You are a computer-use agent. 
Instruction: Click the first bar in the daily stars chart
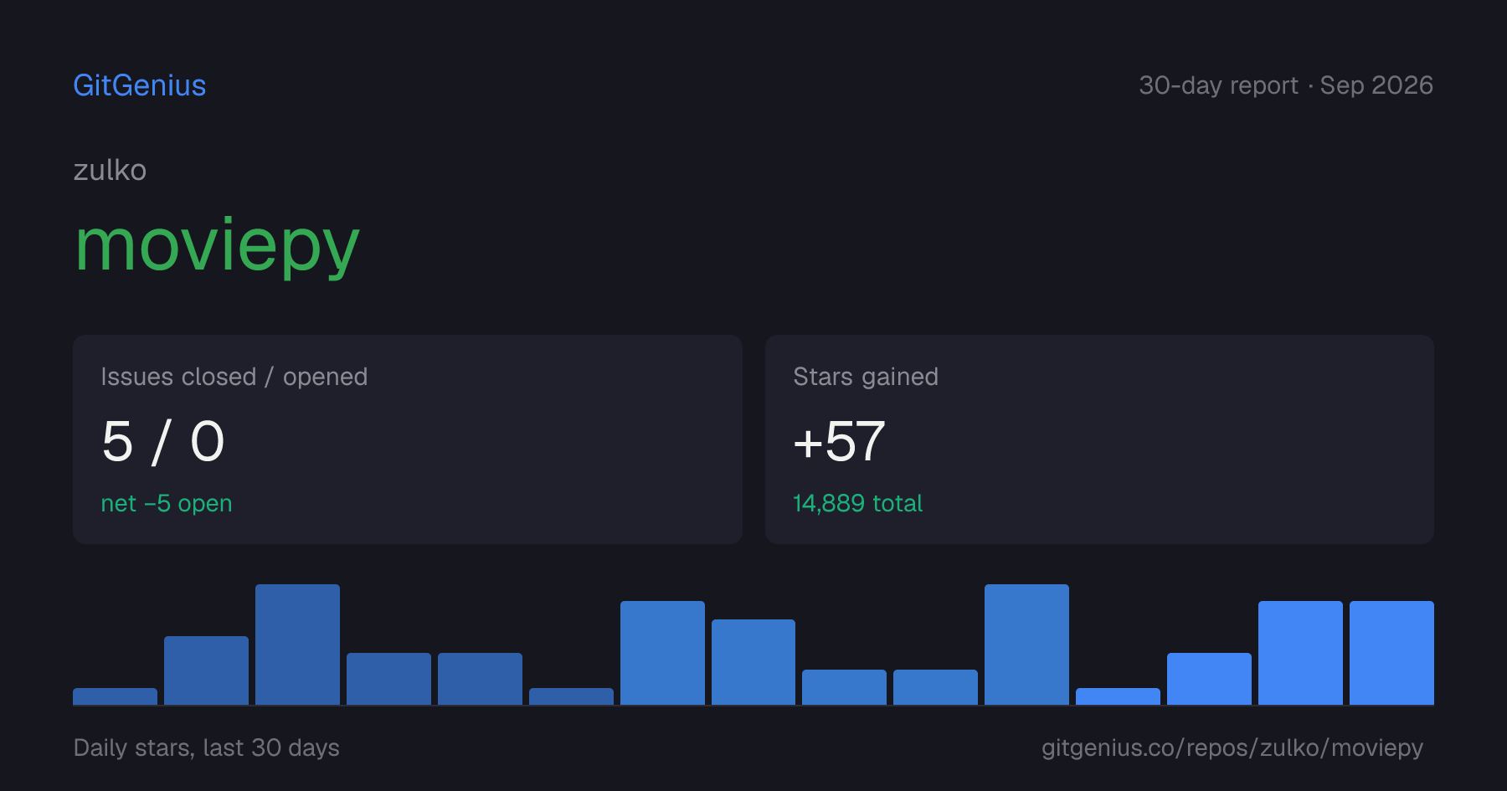click(115, 696)
